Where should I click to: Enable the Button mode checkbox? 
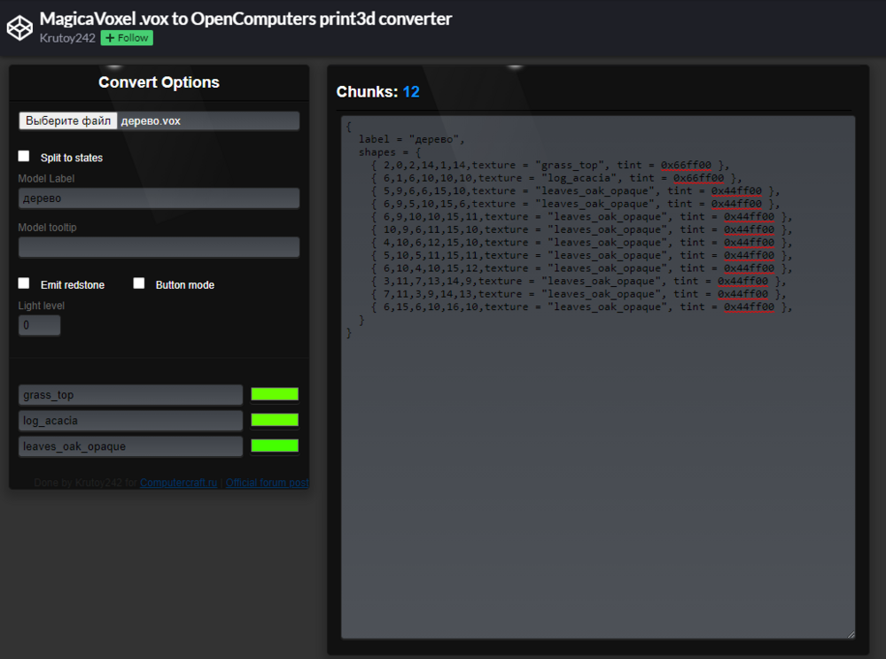coord(139,283)
